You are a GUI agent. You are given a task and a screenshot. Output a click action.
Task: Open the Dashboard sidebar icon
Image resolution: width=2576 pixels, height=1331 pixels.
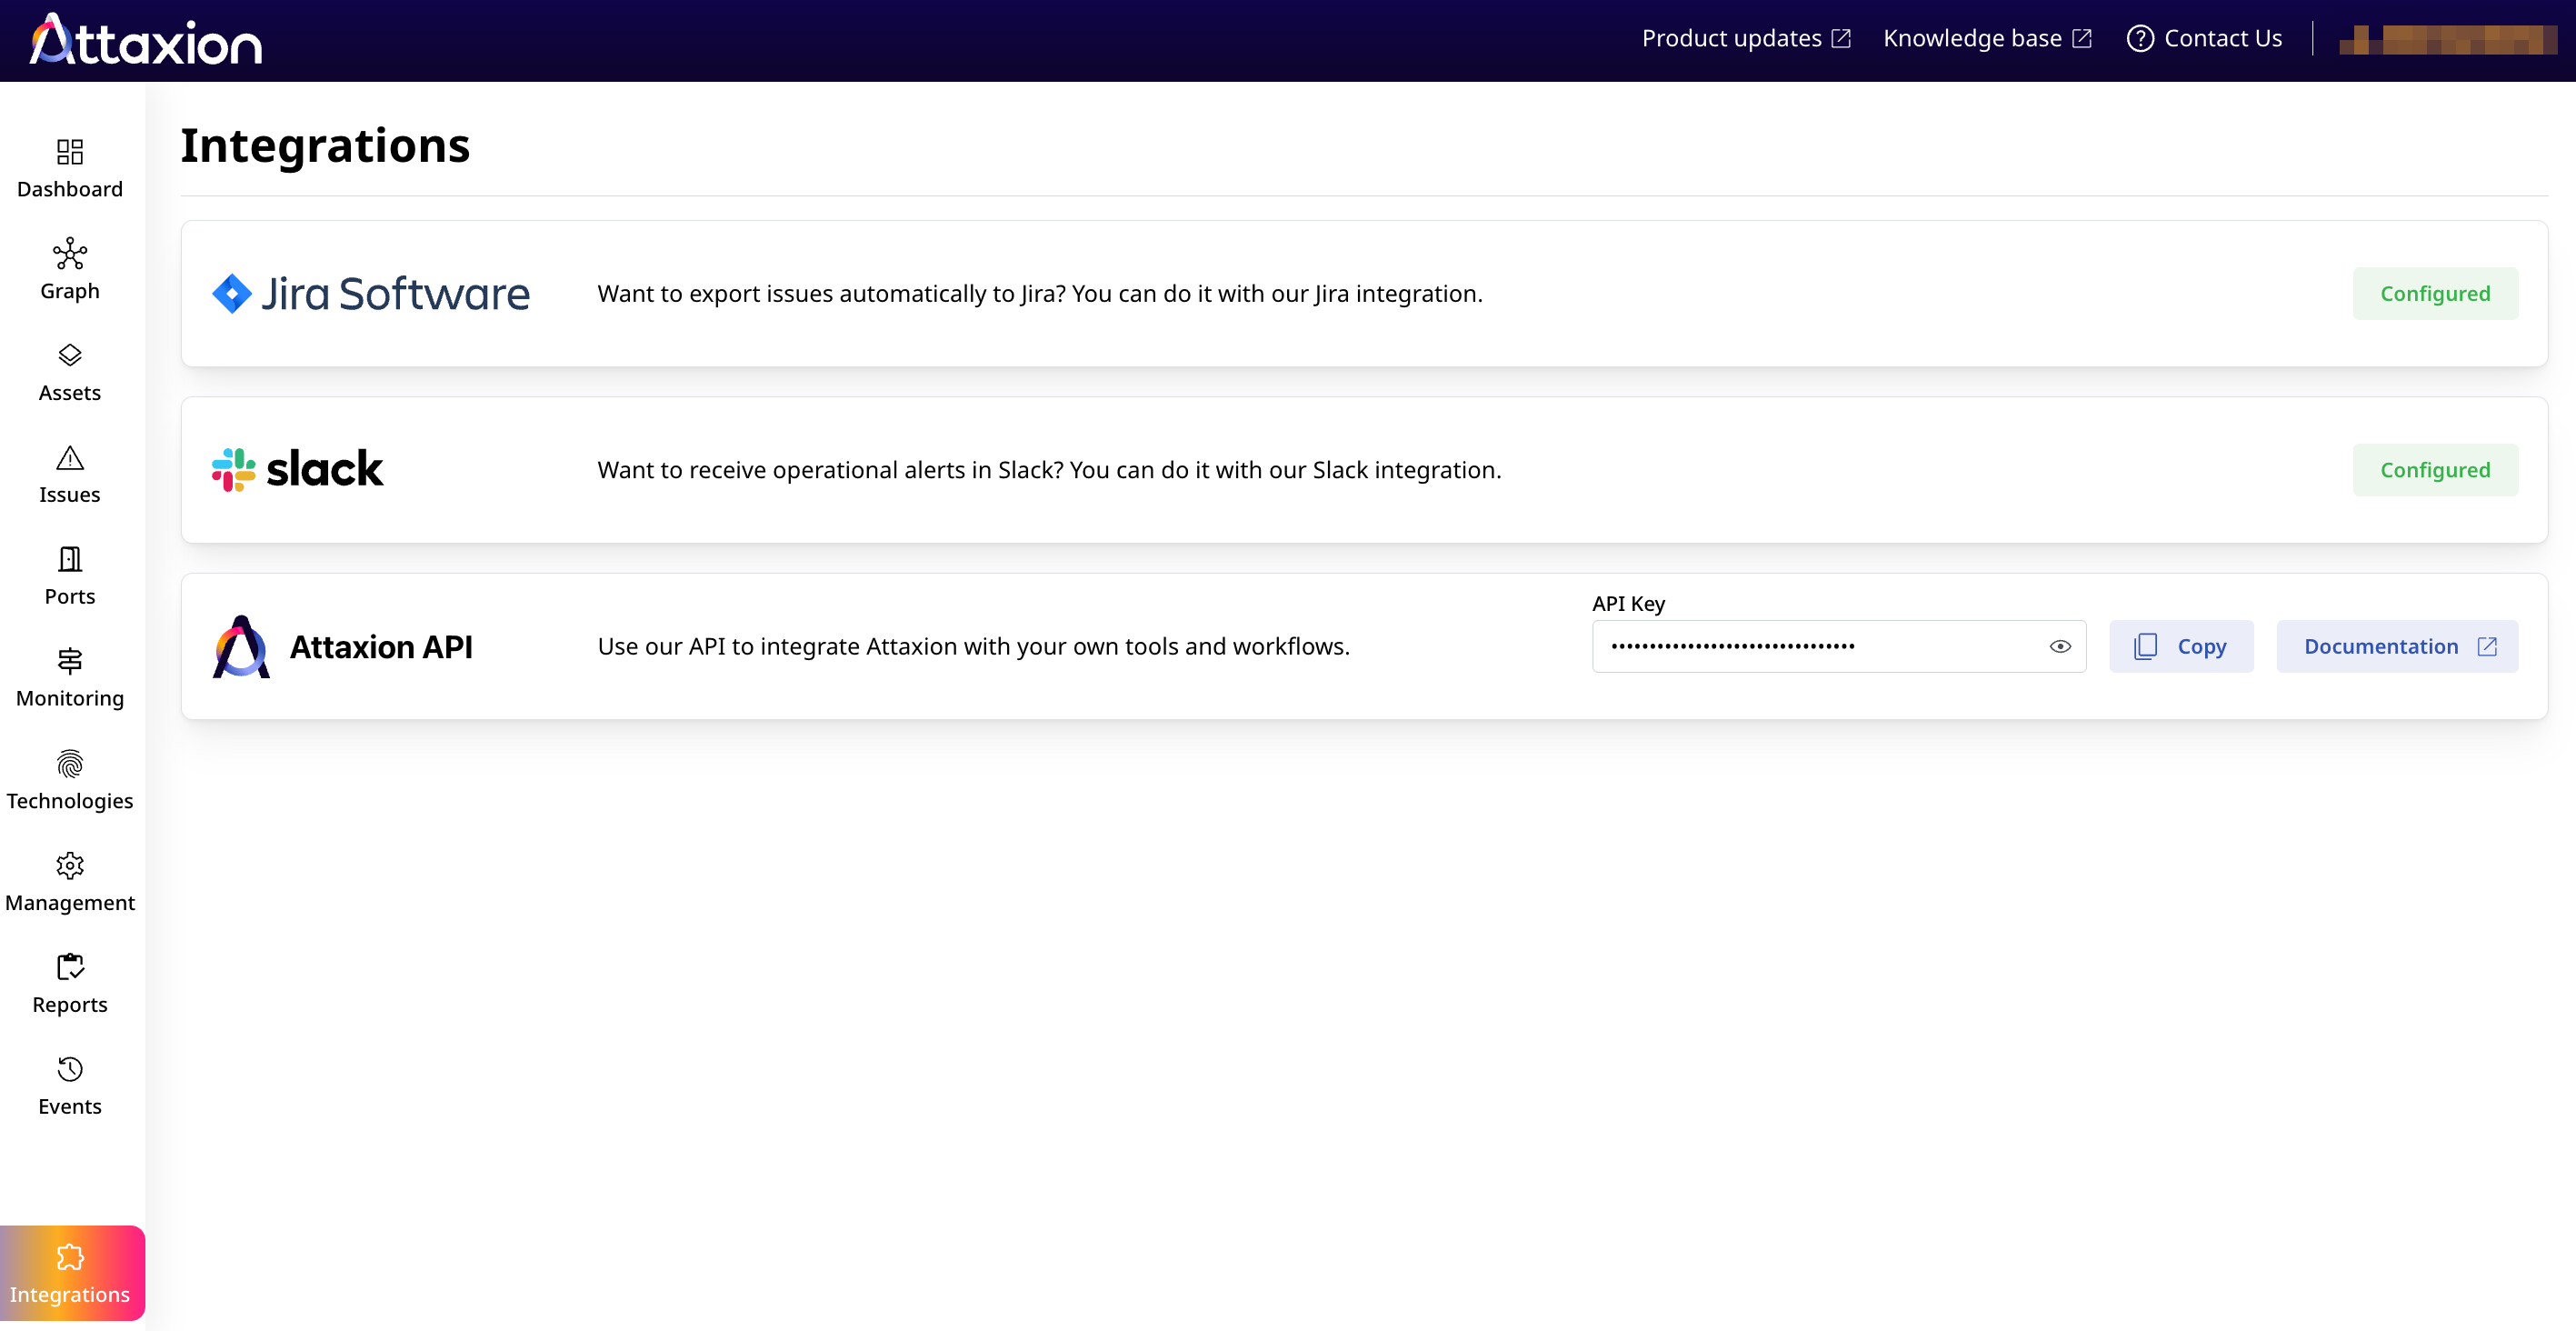(70, 152)
